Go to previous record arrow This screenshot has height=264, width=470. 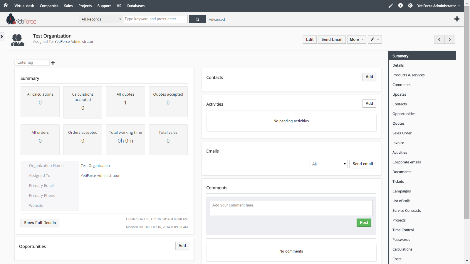pyautogui.click(x=439, y=40)
